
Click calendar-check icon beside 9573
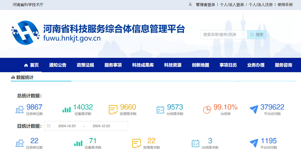160,110
